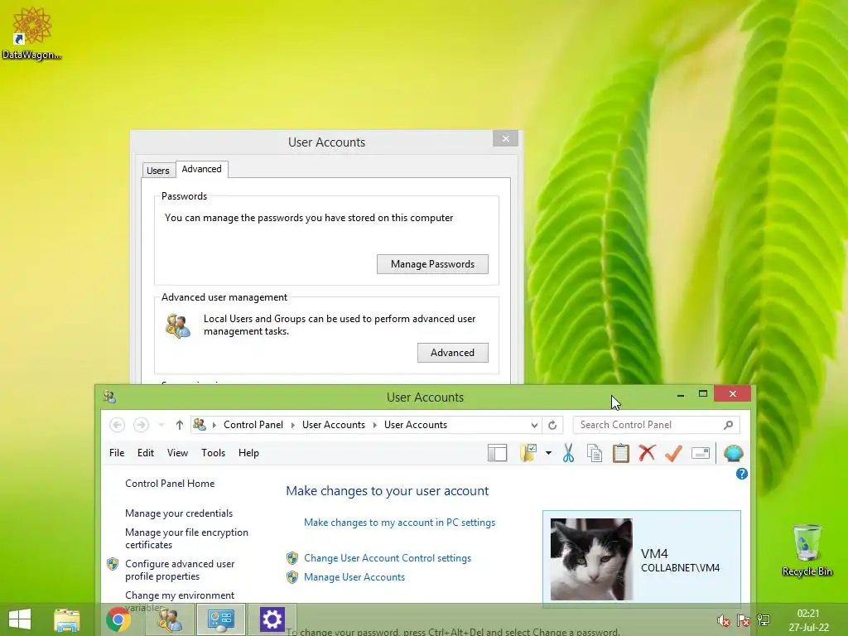Launch Google Chrome from taskbar
The width and height of the screenshot is (848, 636).
coord(118,619)
